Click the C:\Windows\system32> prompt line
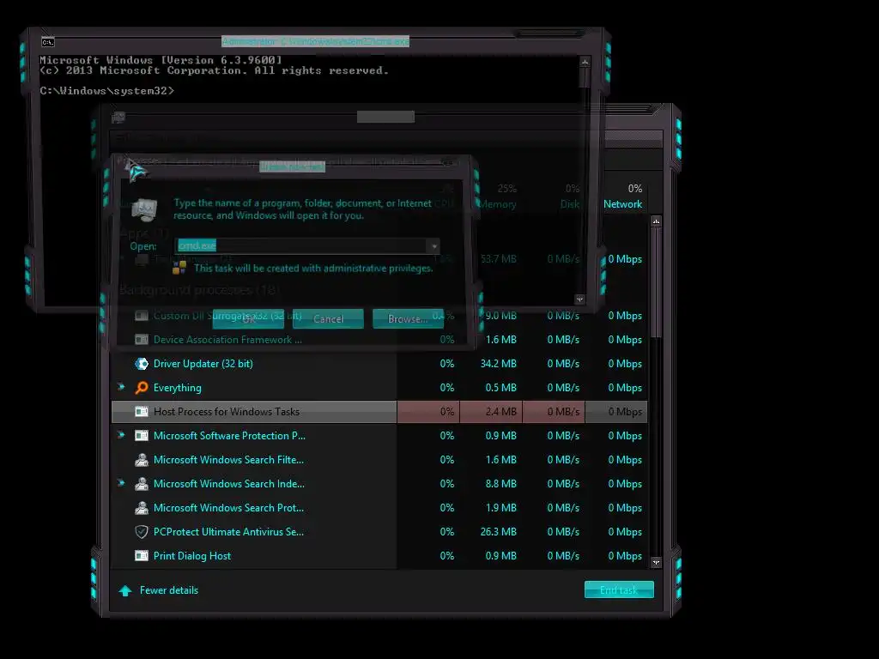 coord(107,91)
